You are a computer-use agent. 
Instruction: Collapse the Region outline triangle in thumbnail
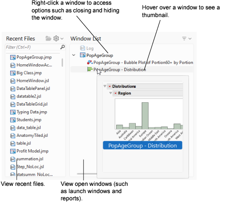pyautogui.click(x=111, y=93)
